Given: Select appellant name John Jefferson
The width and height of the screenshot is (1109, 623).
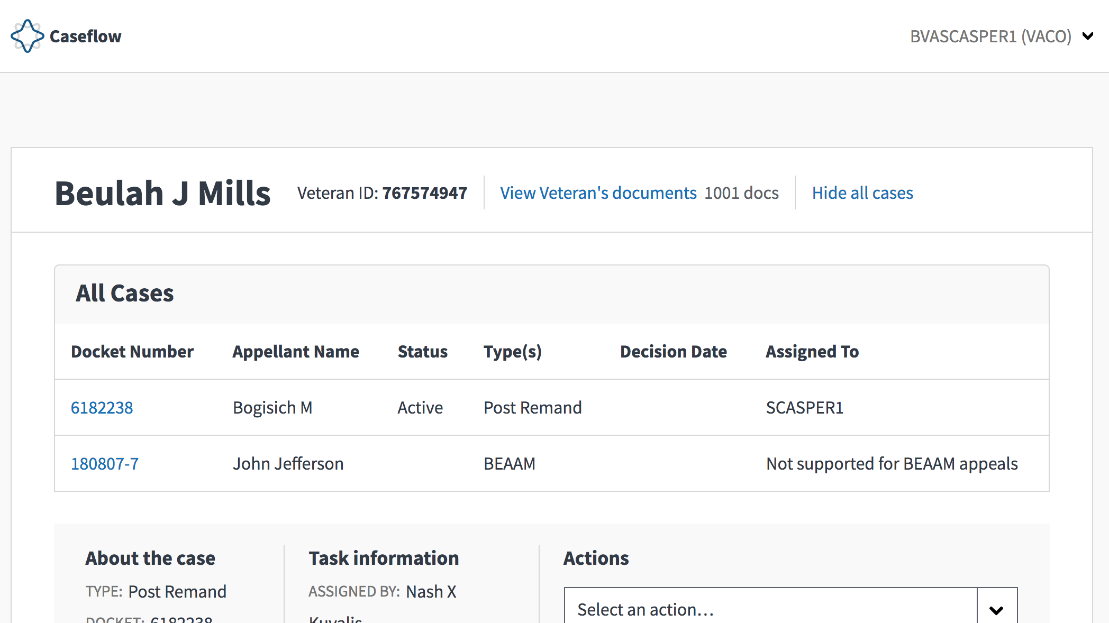Looking at the screenshot, I should tap(288, 463).
